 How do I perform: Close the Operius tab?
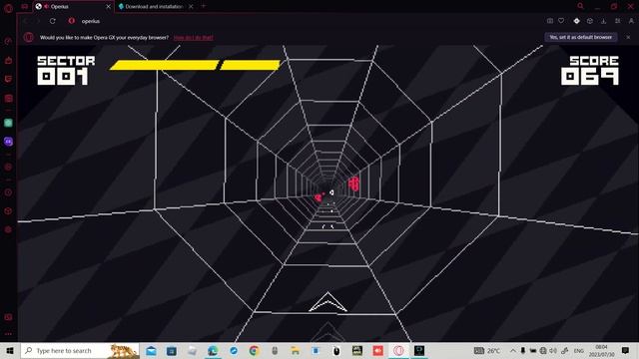(x=108, y=7)
